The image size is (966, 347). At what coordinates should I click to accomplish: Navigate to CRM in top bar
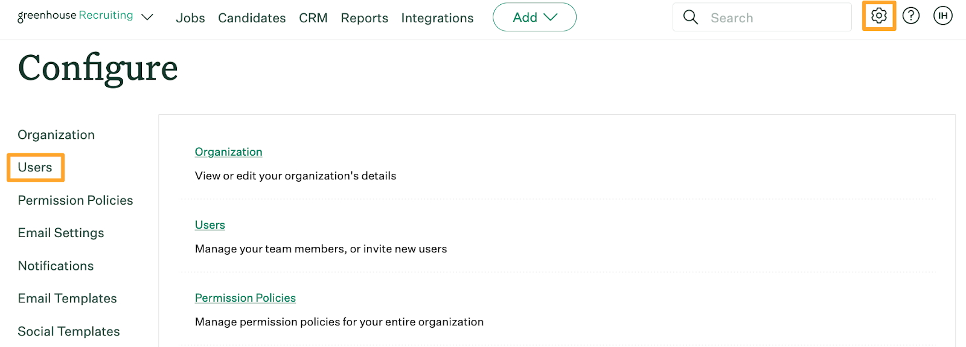(313, 18)
